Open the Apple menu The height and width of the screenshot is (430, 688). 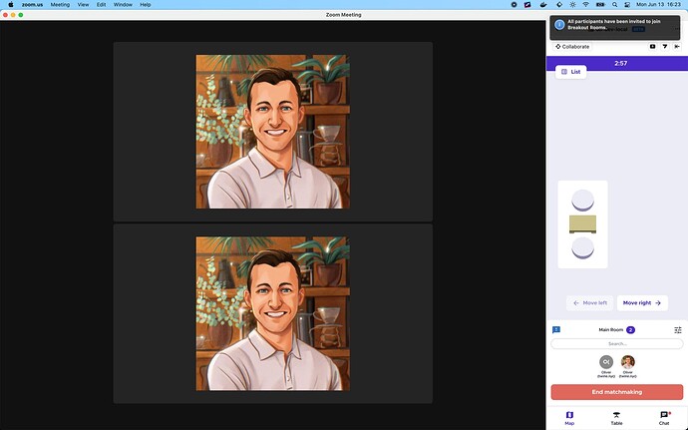11,4
